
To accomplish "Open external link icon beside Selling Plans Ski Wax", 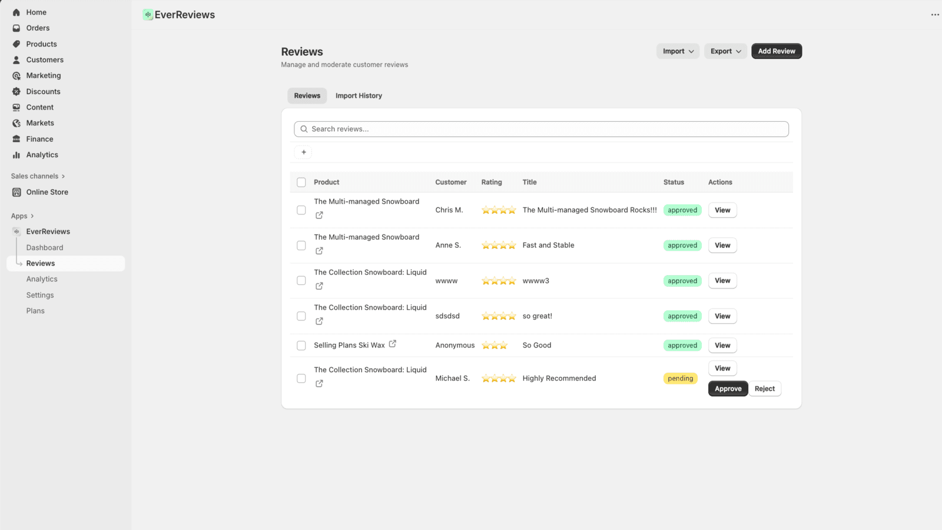I will pos(393,344).
